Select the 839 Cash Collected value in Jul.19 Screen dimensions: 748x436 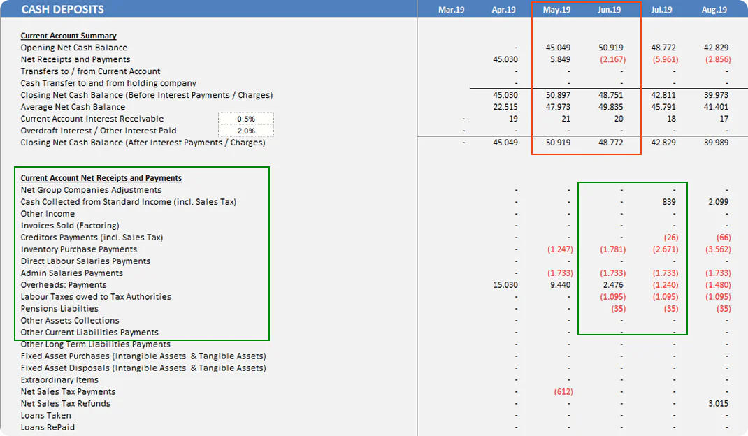[668, 201]
